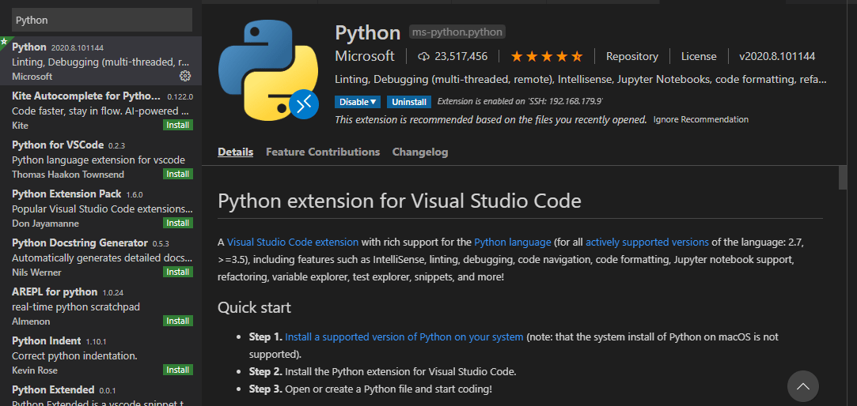Click Don Jayamanne publisher name
The width and height of the screenshot is (857, 406).
(45, 224)
